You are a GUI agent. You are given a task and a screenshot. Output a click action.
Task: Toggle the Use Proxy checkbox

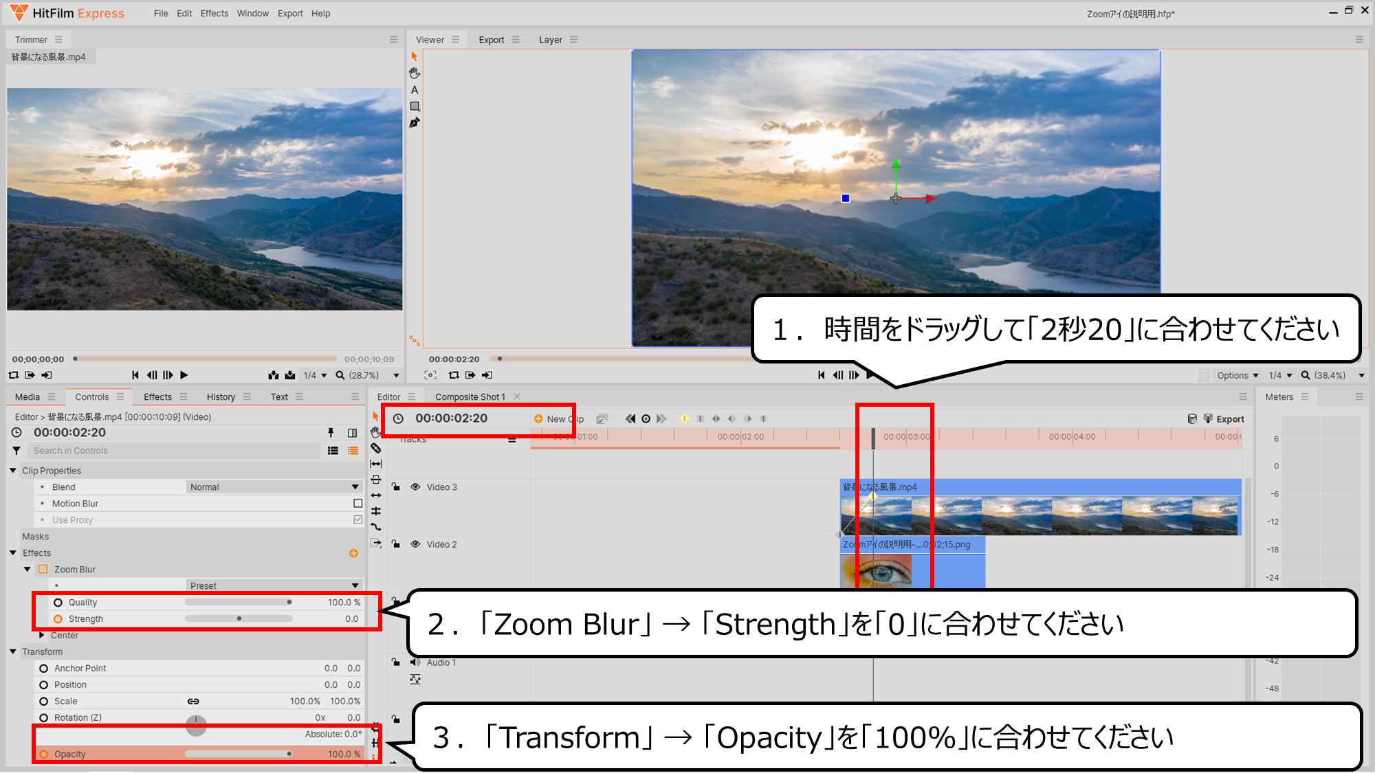(x=357, y=520)
